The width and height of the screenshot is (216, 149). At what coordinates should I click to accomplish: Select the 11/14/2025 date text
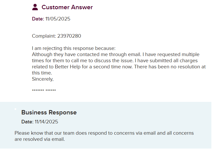[x=46, y=122]
